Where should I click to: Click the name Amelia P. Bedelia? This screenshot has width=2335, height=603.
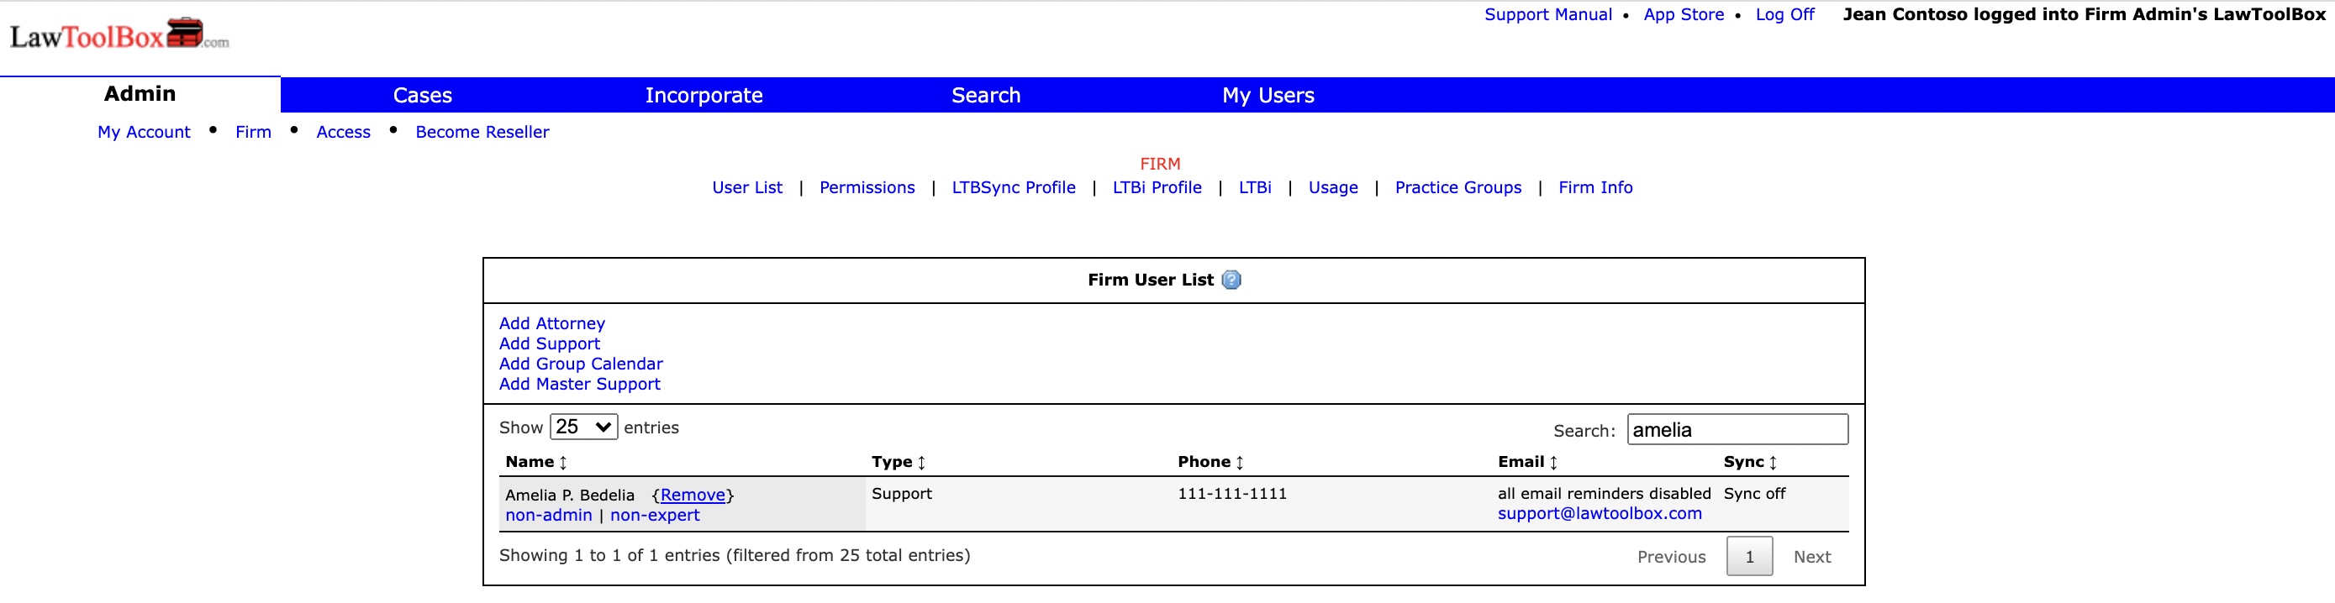(569, 496)
